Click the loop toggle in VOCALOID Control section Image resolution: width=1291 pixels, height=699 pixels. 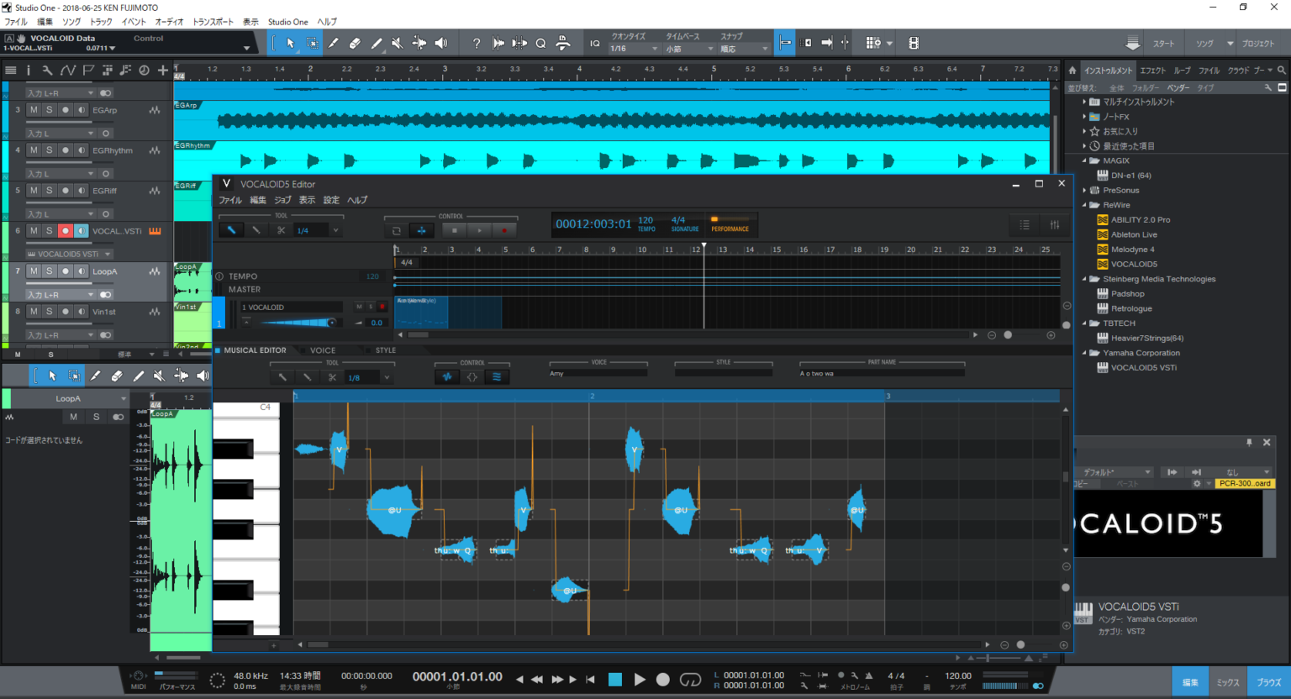click(x=397, y=229)
